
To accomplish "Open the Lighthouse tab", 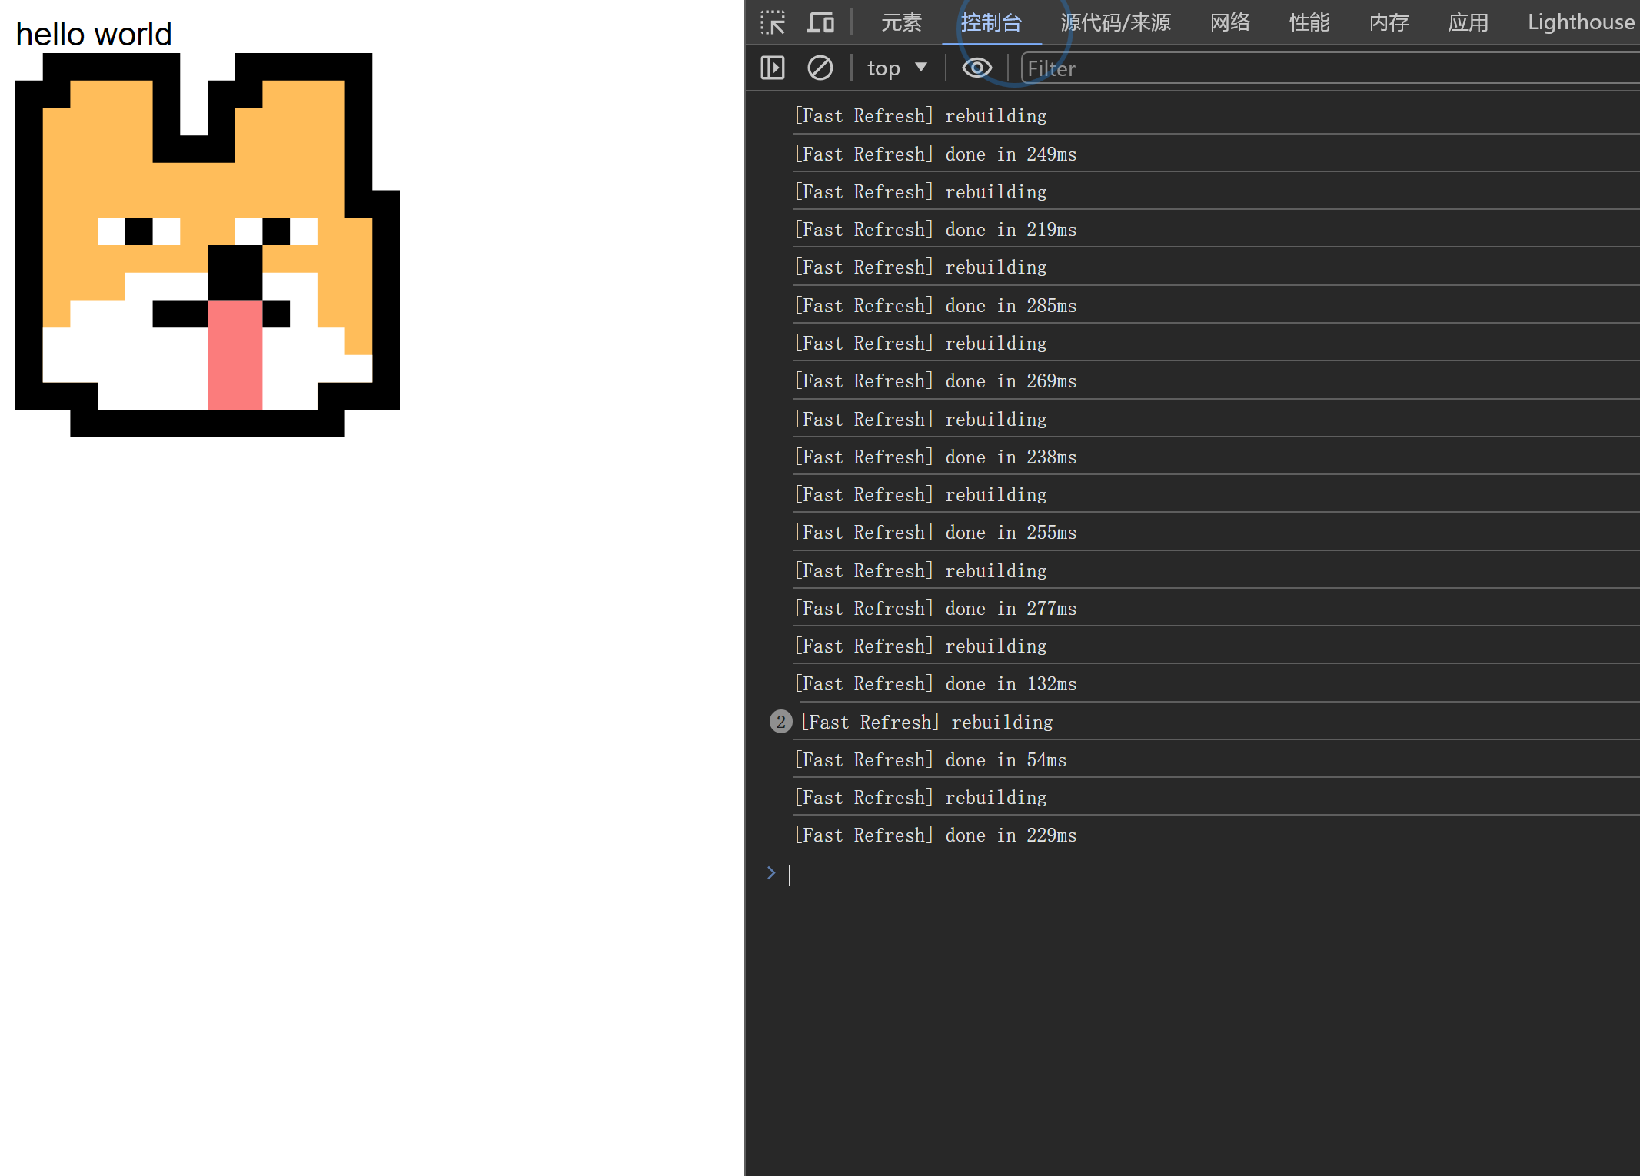I will pyautogui.click(x=1580, y=22).
